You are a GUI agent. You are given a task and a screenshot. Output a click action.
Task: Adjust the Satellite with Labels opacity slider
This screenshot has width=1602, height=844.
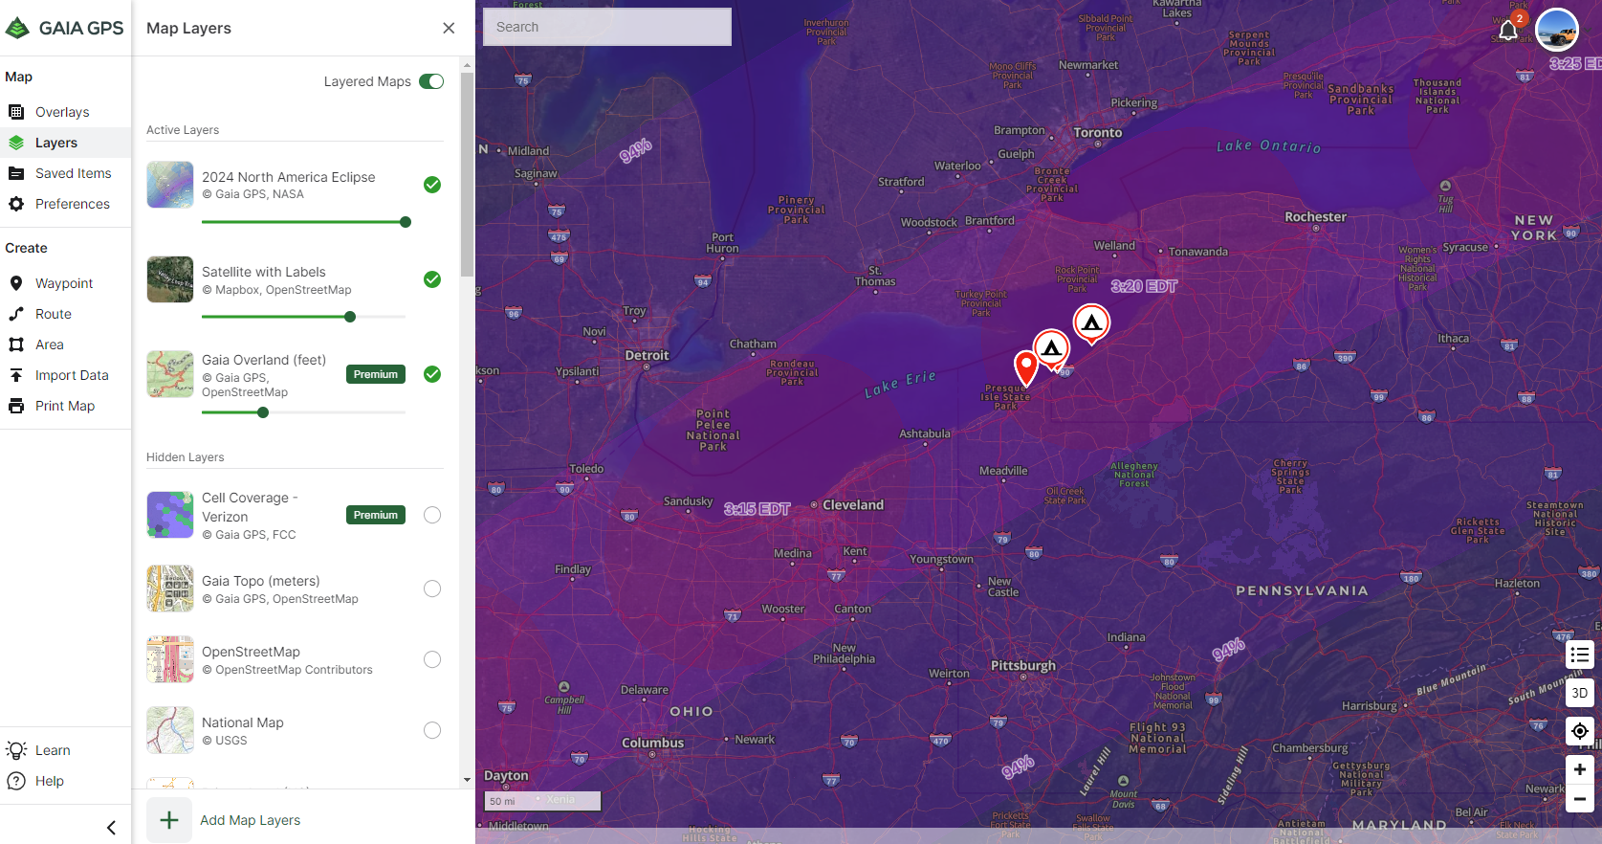350,317
